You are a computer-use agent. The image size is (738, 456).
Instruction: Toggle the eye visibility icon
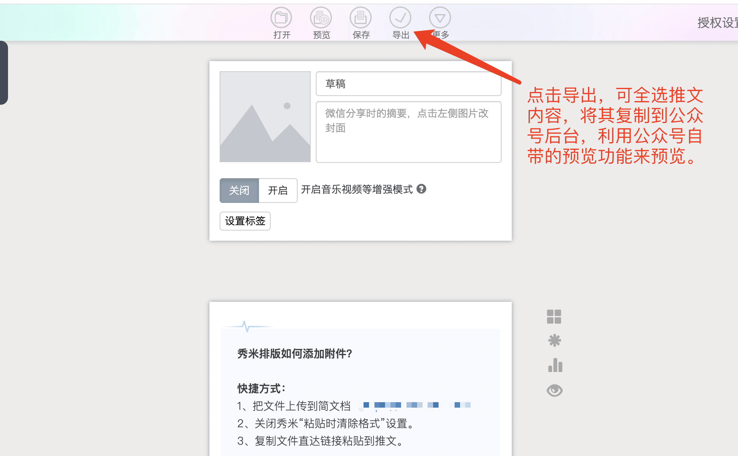[554, 390]
